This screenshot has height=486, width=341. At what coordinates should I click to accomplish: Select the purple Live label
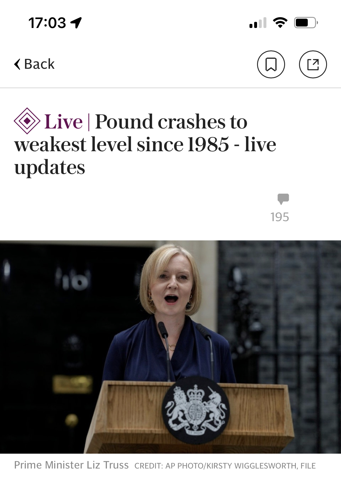[x=64, y=122]
